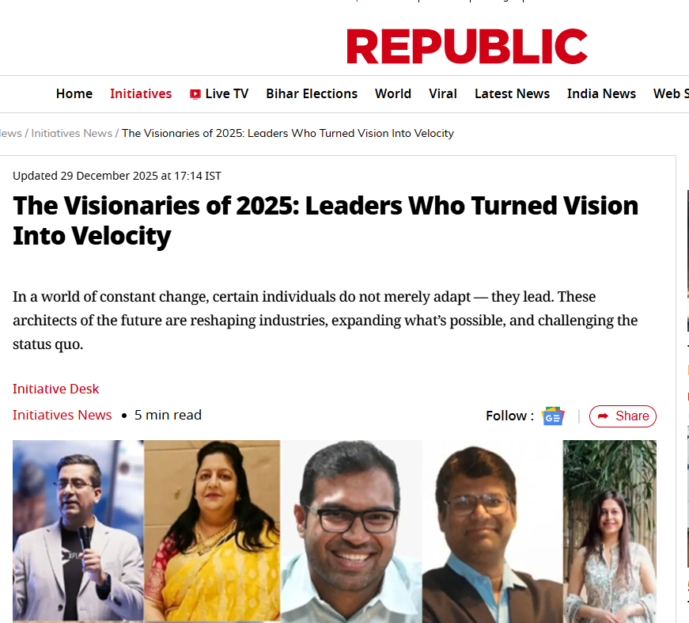The height and width of the screenshot is (623, 689).
Task: Go to the Home menu item
Action: (x=74, y=93)
